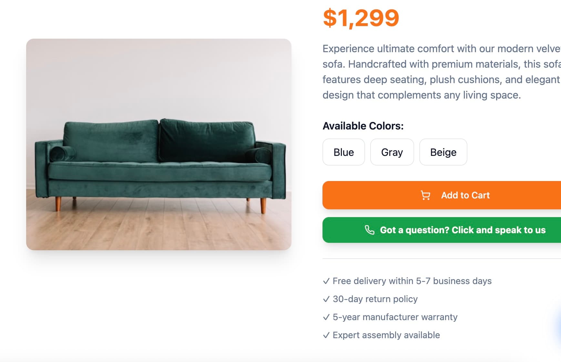
Task: Click the shopping cart icon
Action: tap(425, 195)
